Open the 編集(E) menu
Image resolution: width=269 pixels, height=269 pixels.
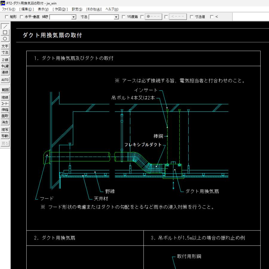(27, 9)
